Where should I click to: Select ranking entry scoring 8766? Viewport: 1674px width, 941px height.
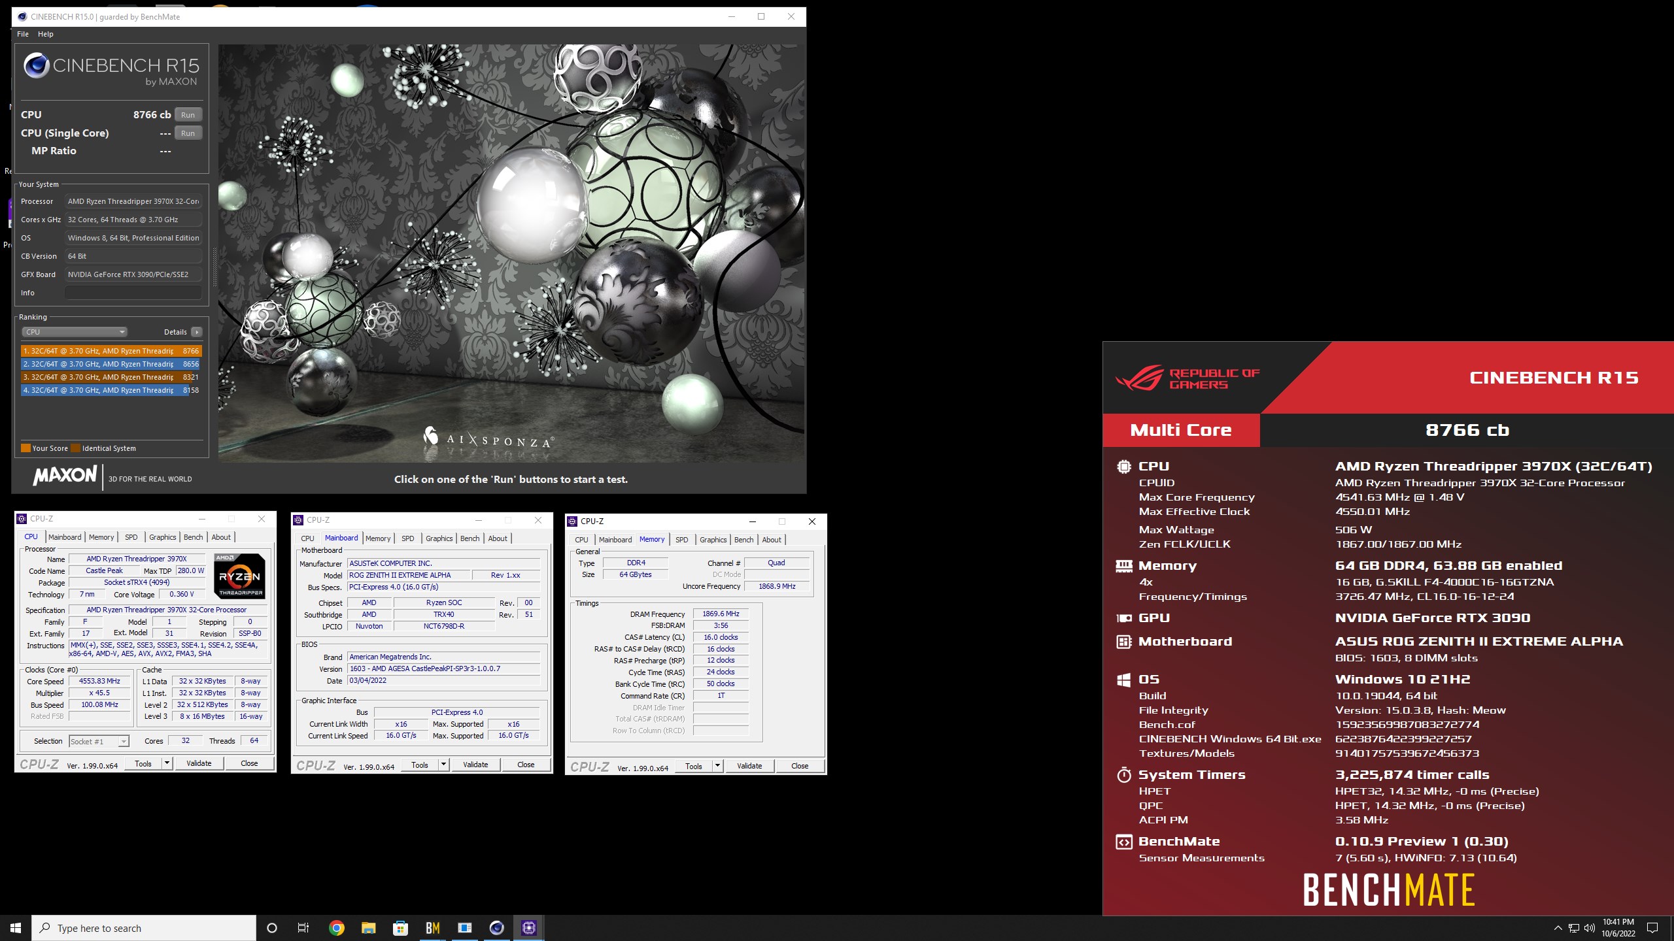click(x=111, y=351)
